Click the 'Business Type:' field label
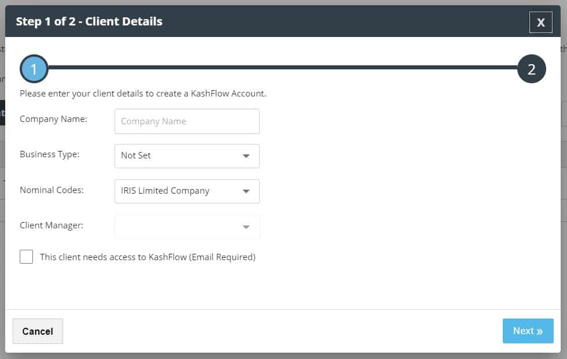 click(x=50, y=154)
